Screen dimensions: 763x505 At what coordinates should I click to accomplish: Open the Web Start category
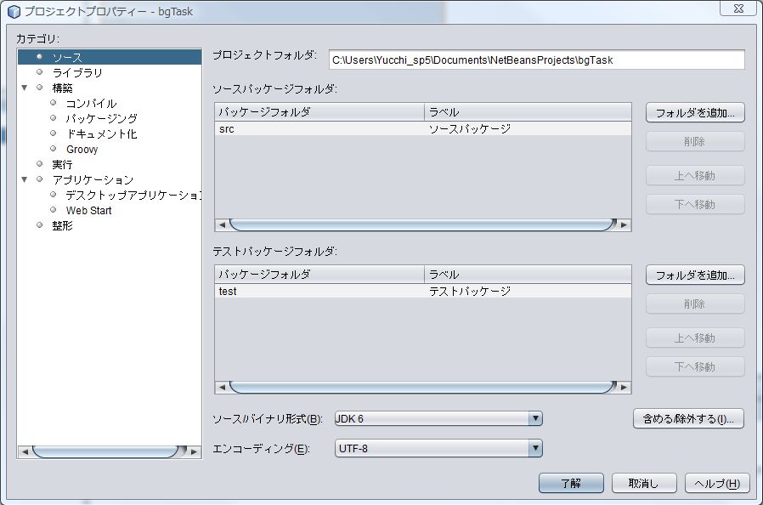click(x=88, y=211)
